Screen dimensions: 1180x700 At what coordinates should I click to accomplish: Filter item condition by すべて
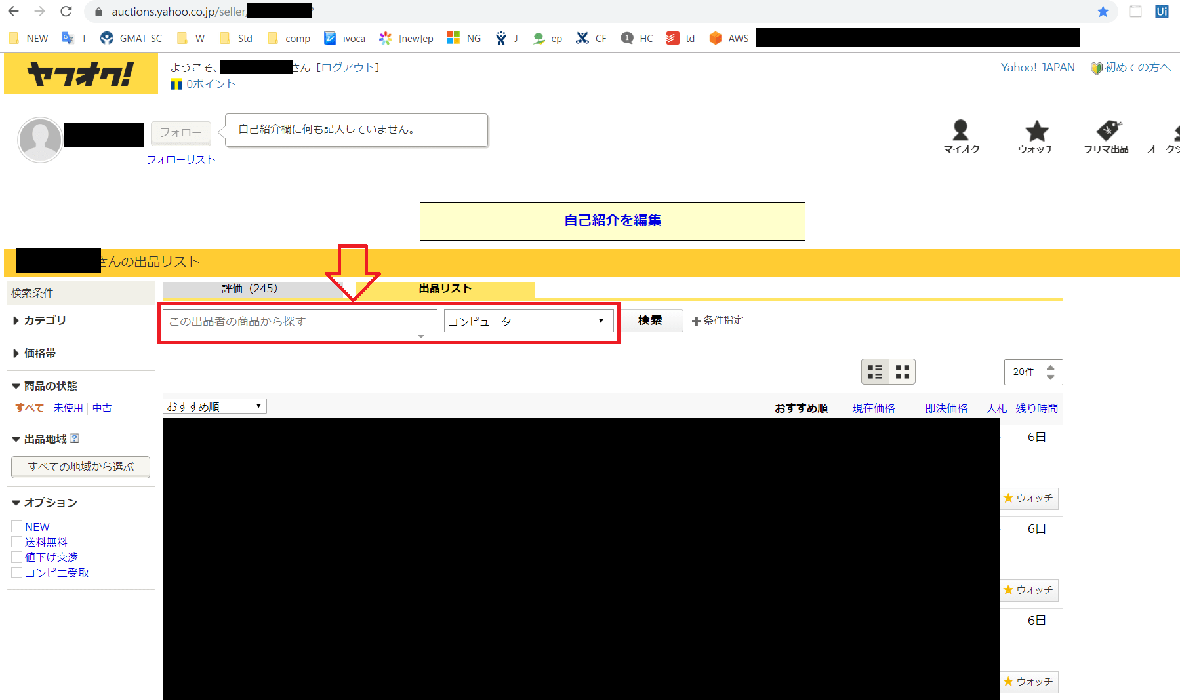(30, 408)
